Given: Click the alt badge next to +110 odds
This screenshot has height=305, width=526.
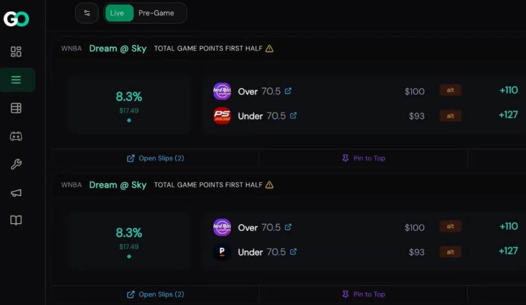Looking at the screenshot, I should coord(450,90).
